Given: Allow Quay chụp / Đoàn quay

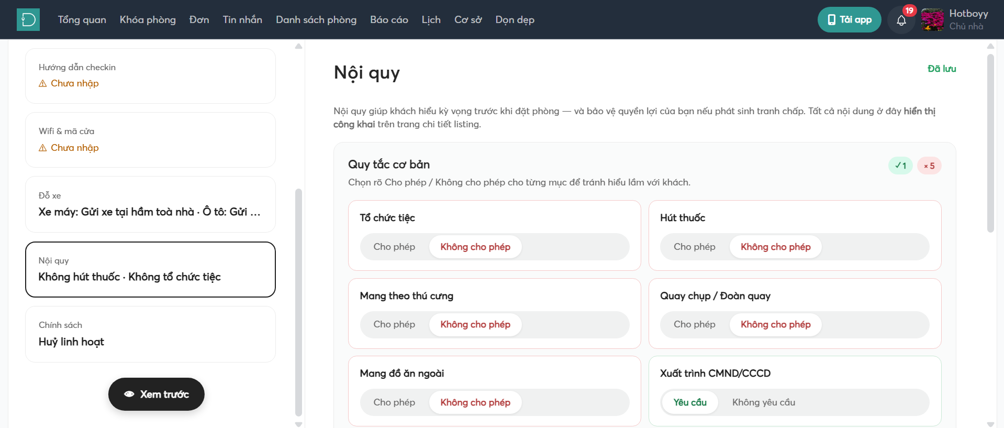Looking at the screenshot, I should tap(695, 324).
